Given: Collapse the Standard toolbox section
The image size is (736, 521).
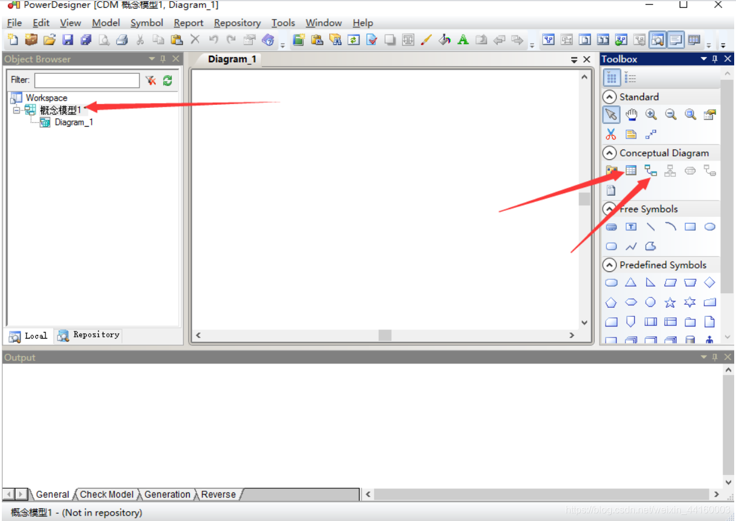Looking at the screenshot, I should tap(609, 97).
